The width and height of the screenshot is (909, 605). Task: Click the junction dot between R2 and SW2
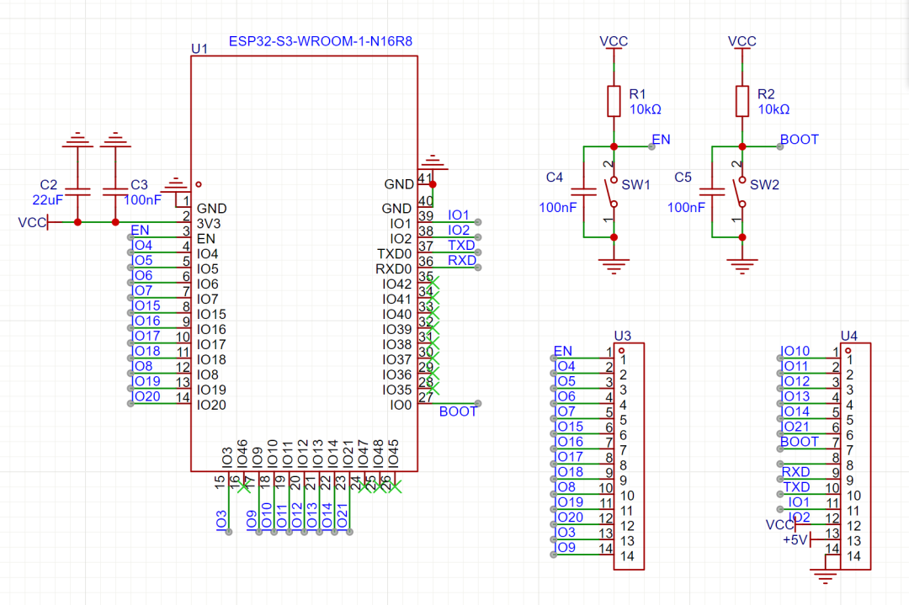point(742,146)
